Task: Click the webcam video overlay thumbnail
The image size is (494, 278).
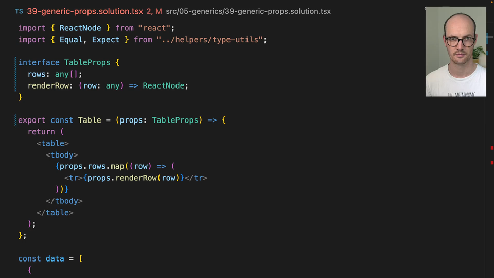Action: pyautogui.click(x=455, y=51)
